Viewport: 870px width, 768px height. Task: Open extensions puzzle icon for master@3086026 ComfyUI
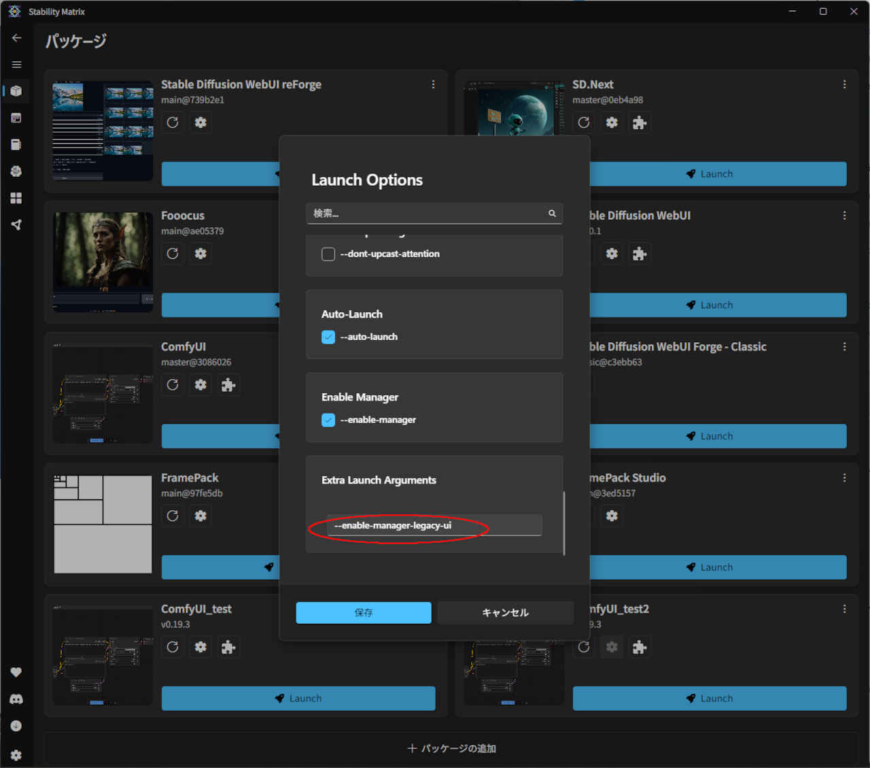[x=228, y=385]
